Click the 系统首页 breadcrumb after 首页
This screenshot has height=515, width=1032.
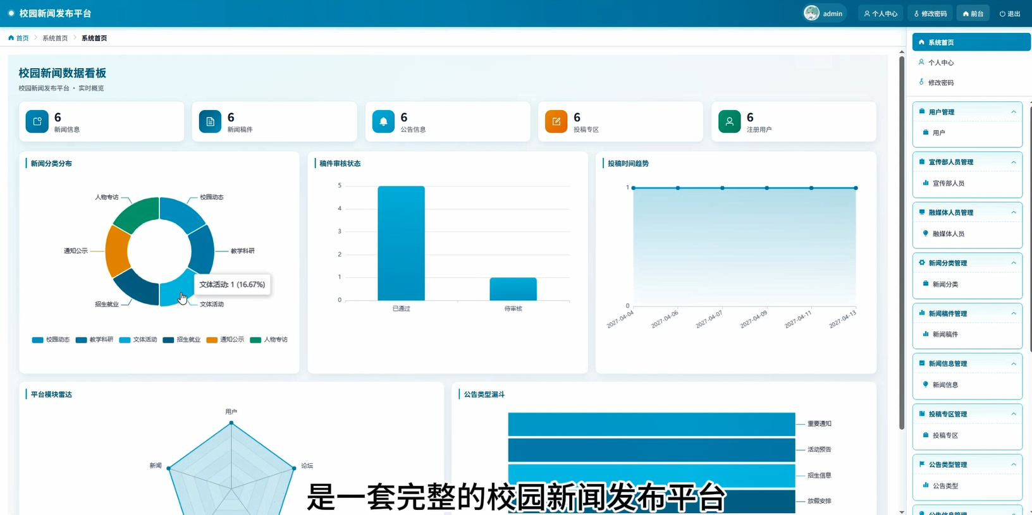click(x=55, y=38)
